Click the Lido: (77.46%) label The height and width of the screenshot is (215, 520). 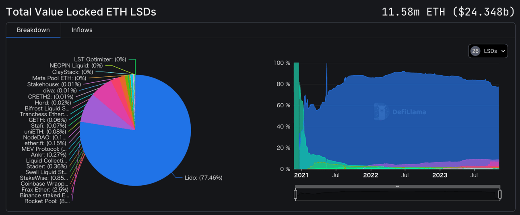point(204,178)
